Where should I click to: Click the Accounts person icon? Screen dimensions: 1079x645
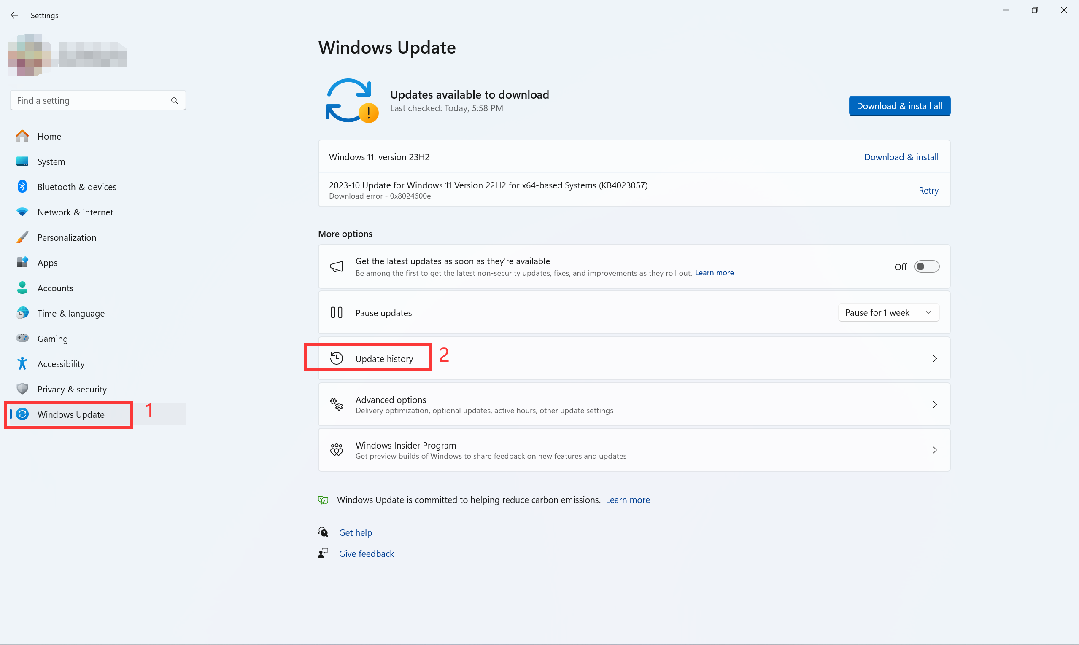[x=22, y=288]
